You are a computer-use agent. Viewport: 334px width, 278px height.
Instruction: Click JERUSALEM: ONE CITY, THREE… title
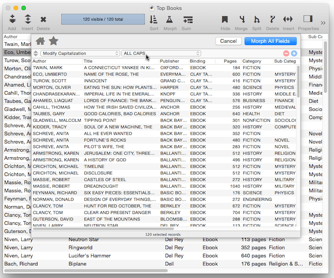coord(119,153)
